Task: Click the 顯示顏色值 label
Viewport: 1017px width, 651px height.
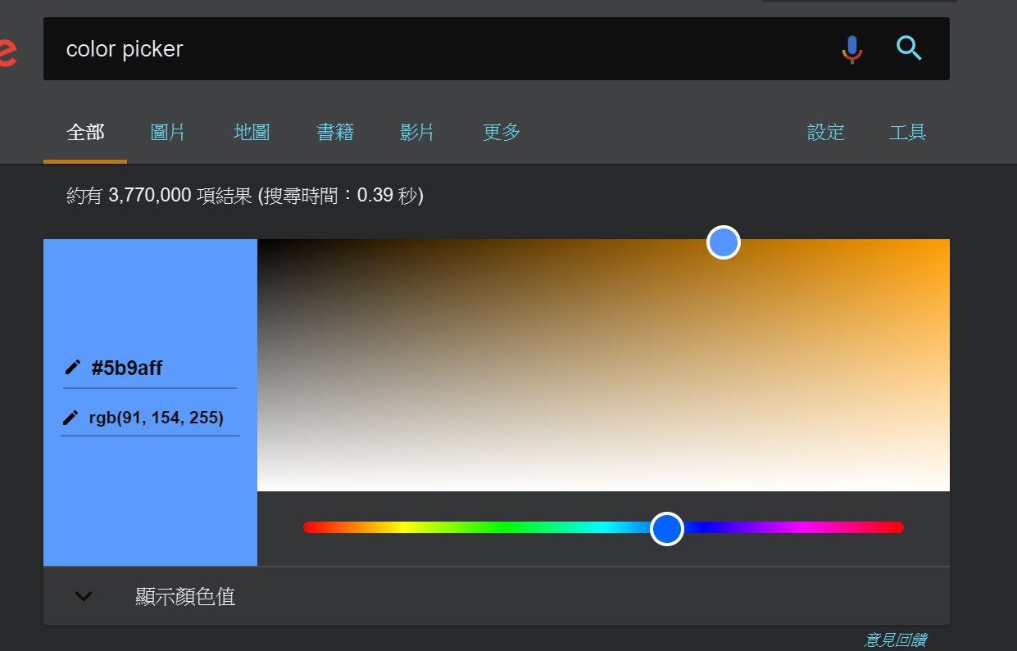Action: click(x=185, y=596)
